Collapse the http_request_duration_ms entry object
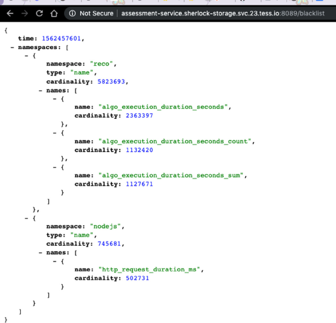Image resolution: width=336 pixels, height=323 pixels. pyautogui.click(x=55, y=261)
